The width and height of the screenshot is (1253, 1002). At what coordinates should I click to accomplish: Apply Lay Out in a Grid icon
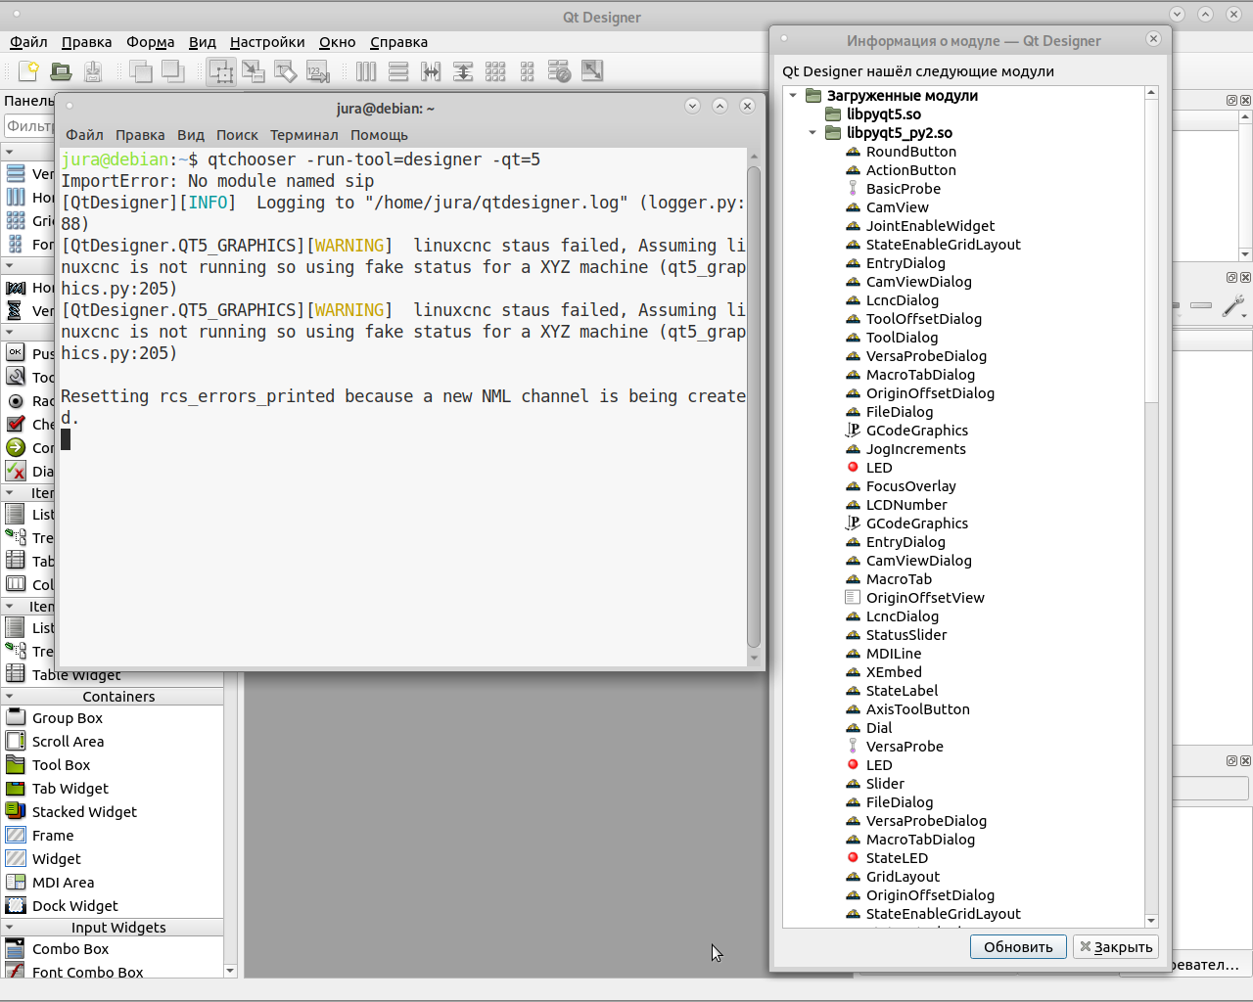click(495, 70)
